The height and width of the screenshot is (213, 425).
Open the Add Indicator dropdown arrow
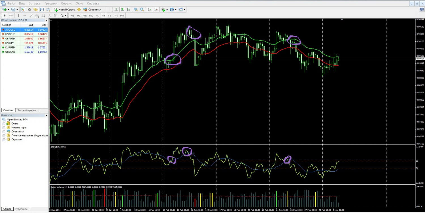[x=167, y=10]
